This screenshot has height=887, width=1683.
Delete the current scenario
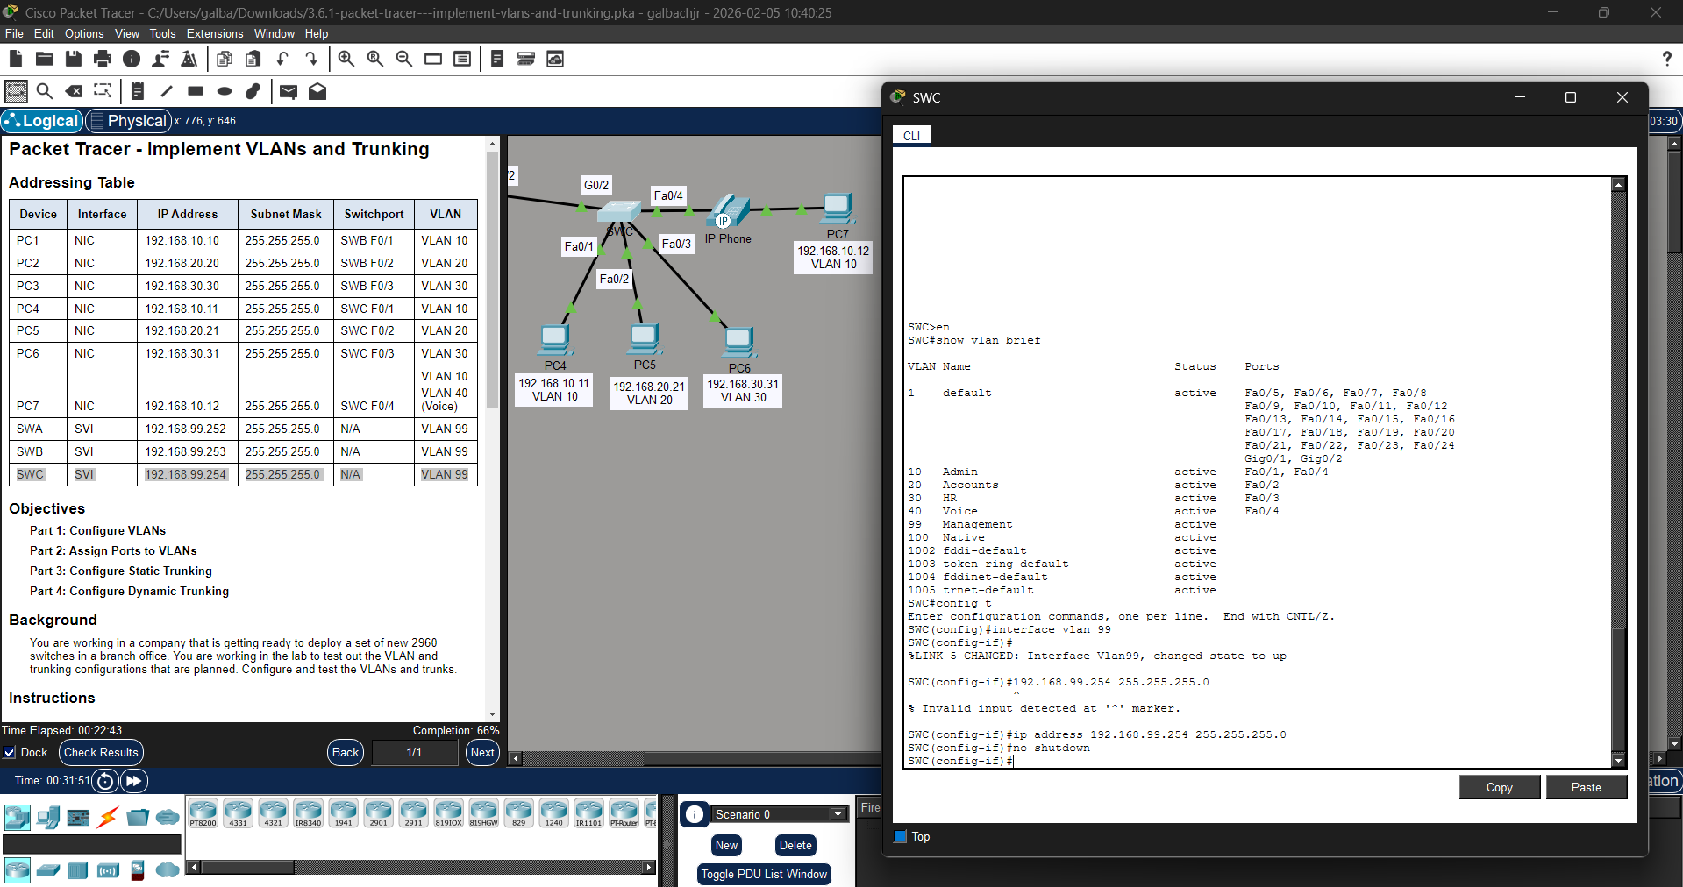[795, 845]
